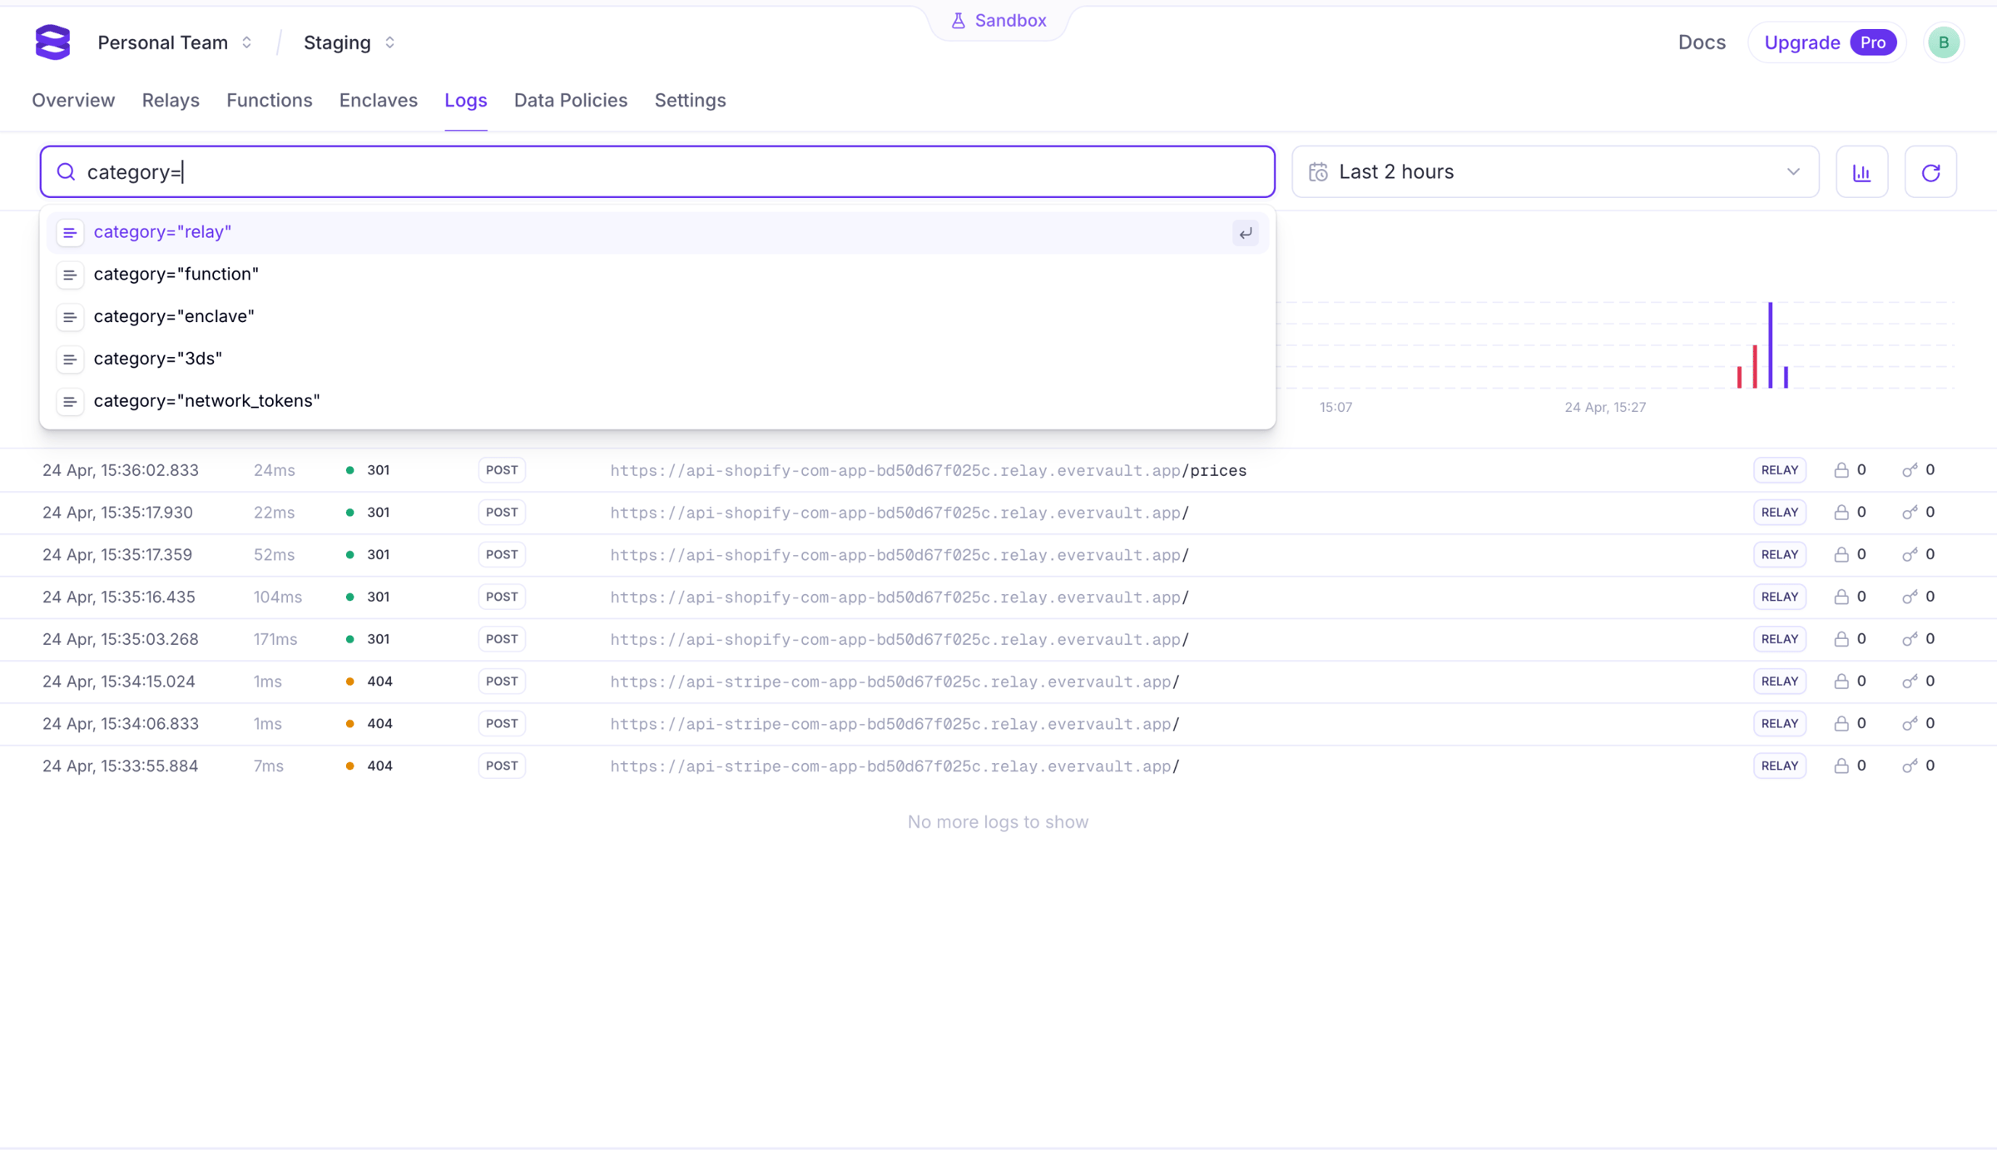Open the Docs link
Screen dimensions: 1997x1175
pos(1702,42)
